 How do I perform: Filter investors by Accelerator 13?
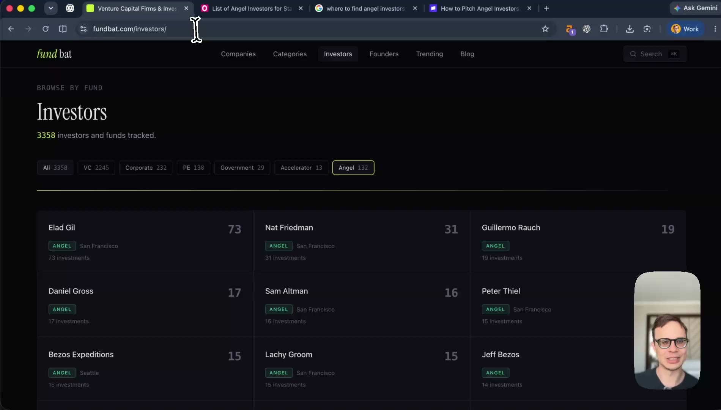coord(301,168)
